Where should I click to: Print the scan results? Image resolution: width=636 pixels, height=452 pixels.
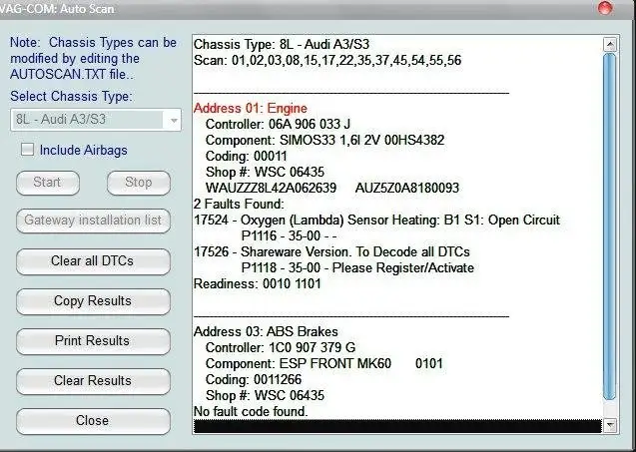(92, 341)
